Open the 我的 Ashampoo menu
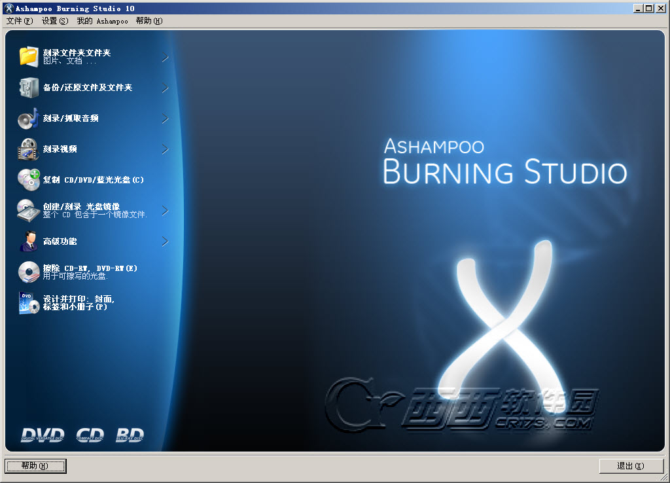This screenshot has width=670, height=483. [x=102, y=21]
